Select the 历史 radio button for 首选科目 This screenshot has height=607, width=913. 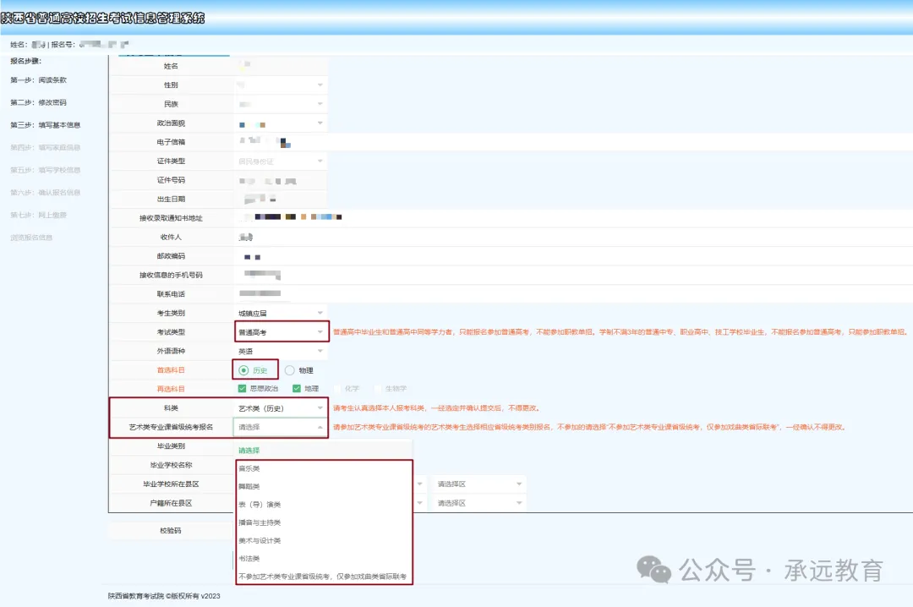pyautogui.click(x=243, y=370)
